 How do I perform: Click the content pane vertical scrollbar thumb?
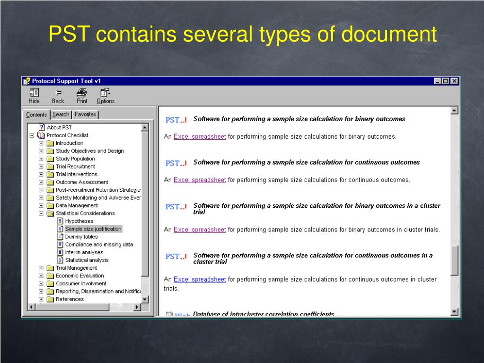tap(454, 260)
